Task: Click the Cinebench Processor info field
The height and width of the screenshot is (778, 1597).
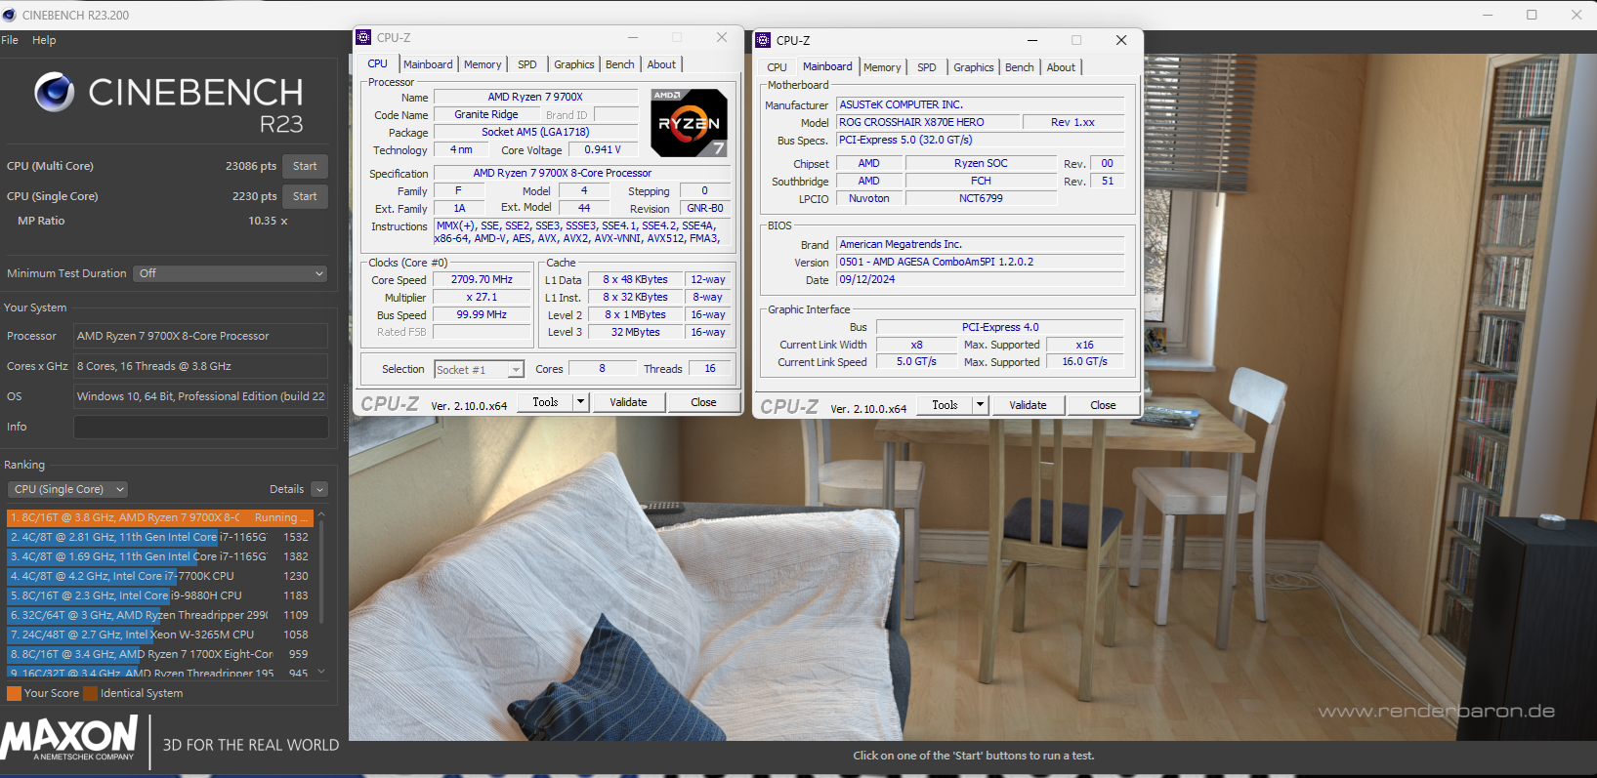Action: pyautogui.click(x=201, y=336)
